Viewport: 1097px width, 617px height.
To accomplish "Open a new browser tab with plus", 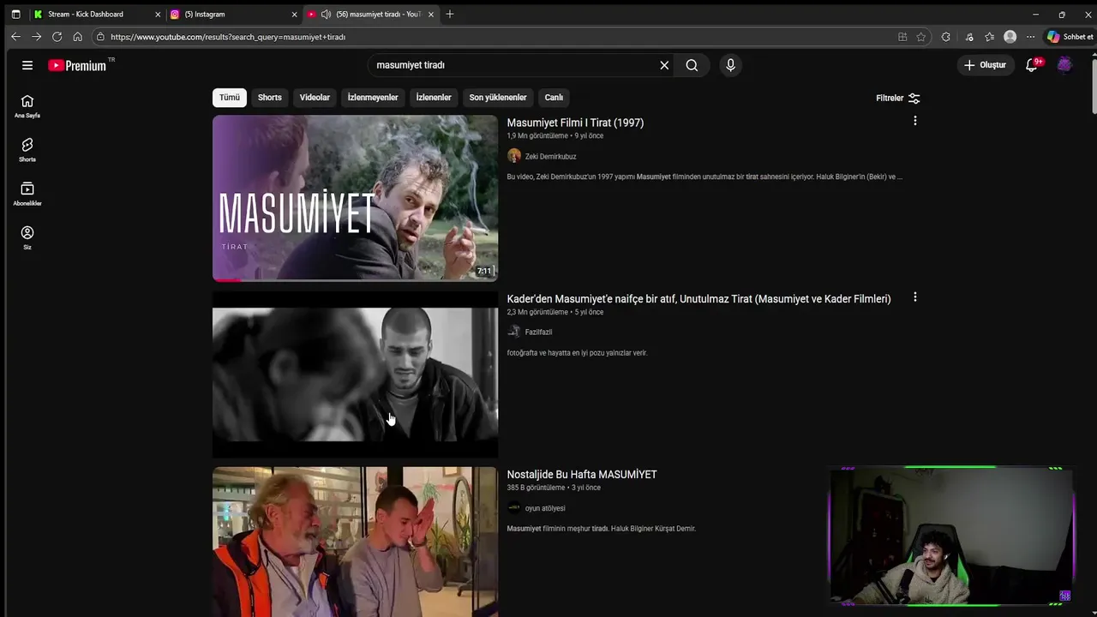I will (x=450, y=15).
